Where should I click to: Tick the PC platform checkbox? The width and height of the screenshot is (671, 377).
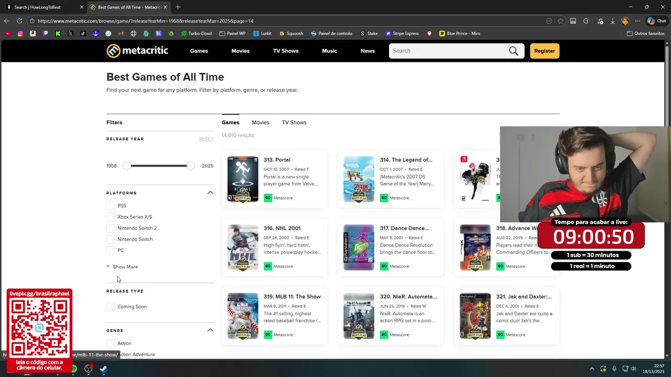coord(111,250)
